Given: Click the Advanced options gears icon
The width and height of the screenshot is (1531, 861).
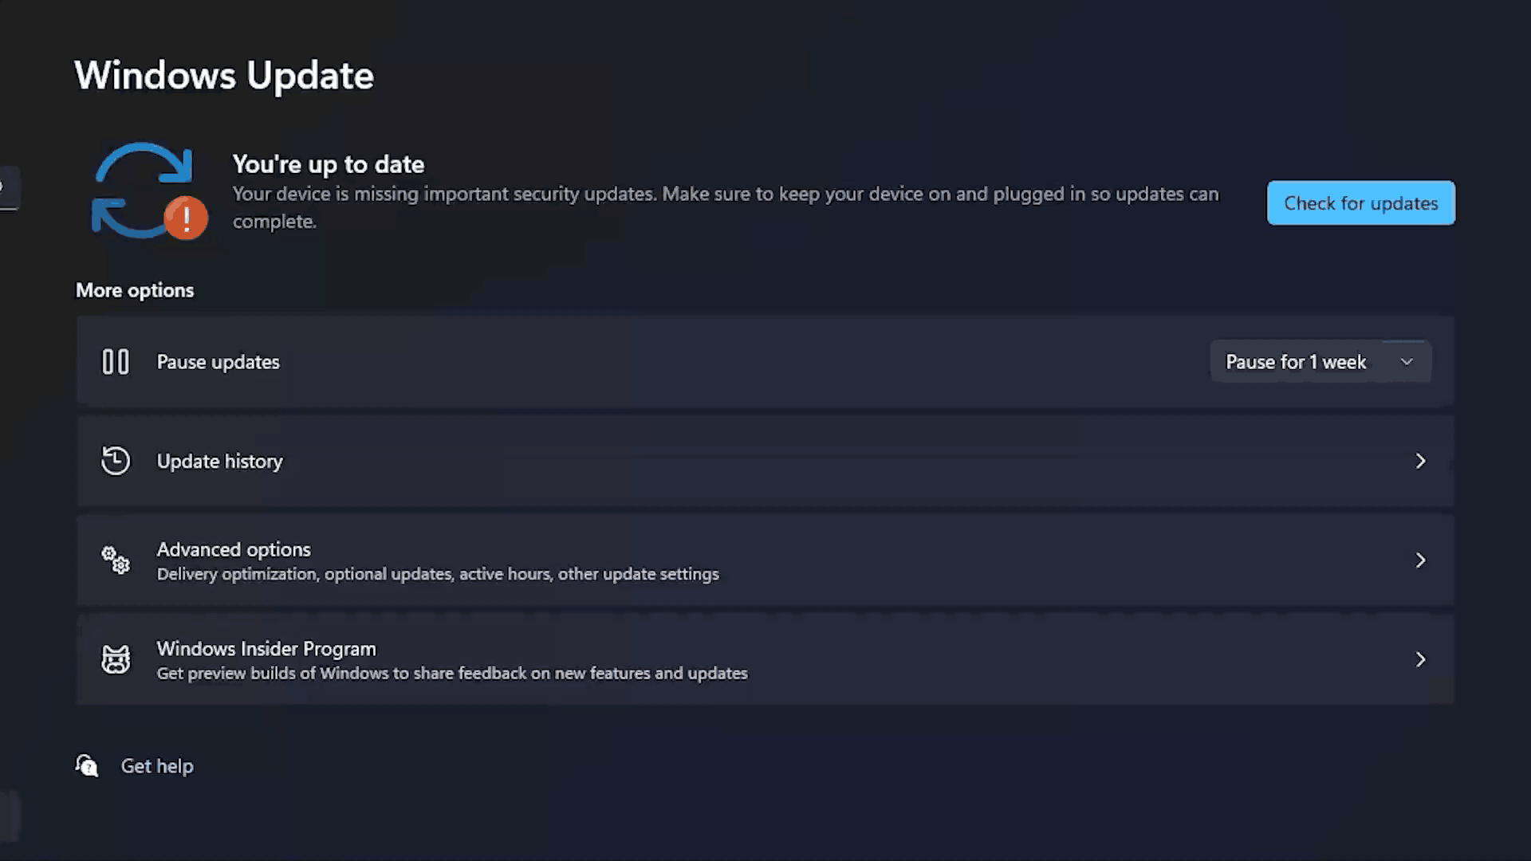Looking at the screenshot, I should pyautogui.click(x=116, y=560).
